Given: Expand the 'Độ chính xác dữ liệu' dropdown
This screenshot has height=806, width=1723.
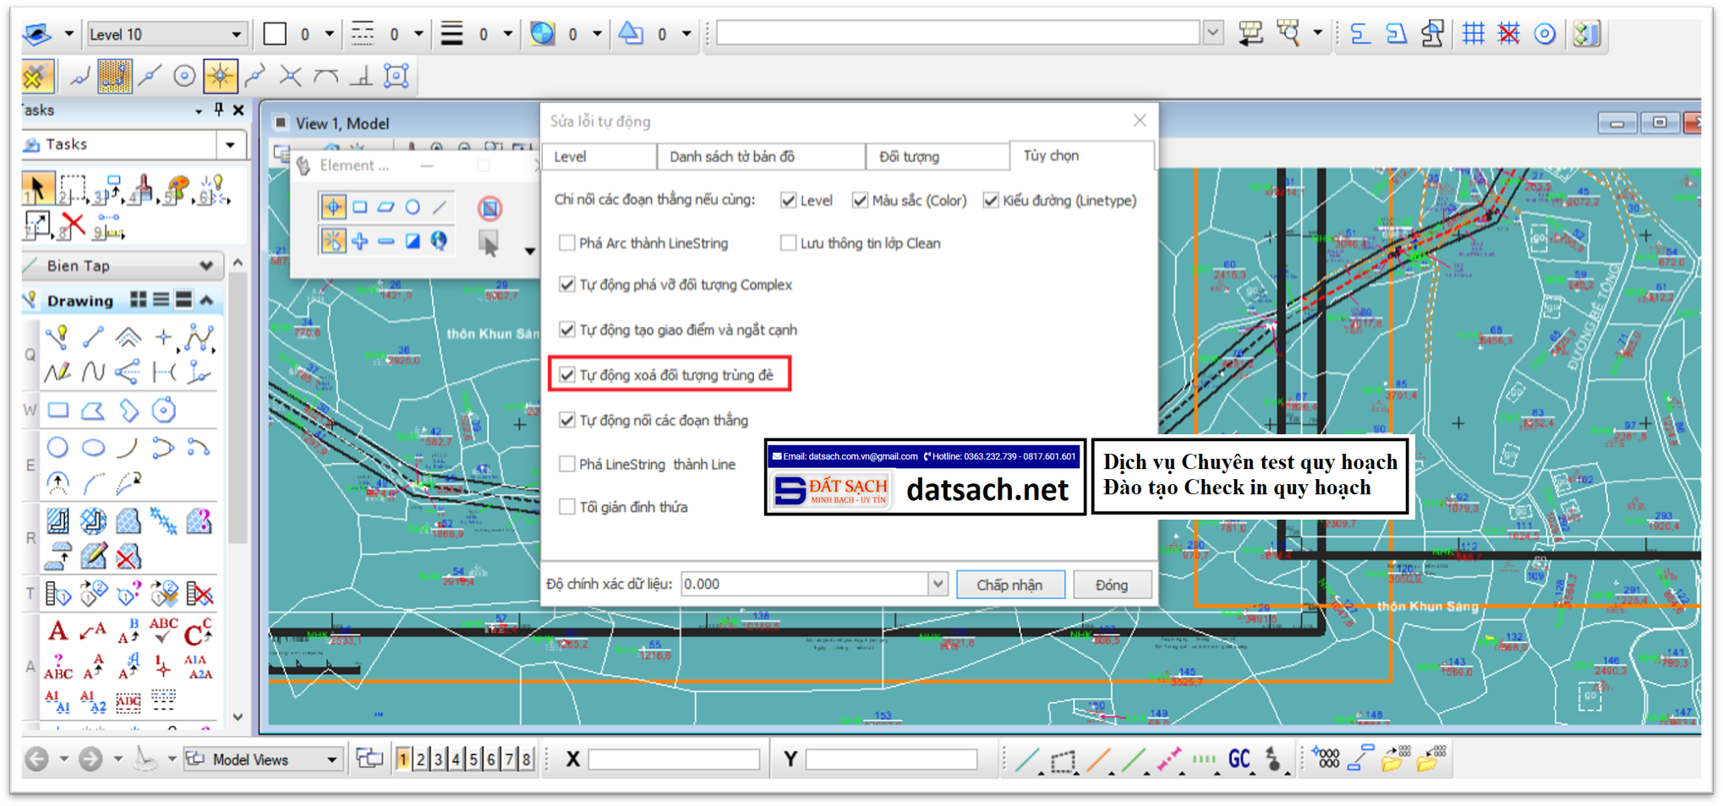Looking at the screenshot, I should [938, 584].
